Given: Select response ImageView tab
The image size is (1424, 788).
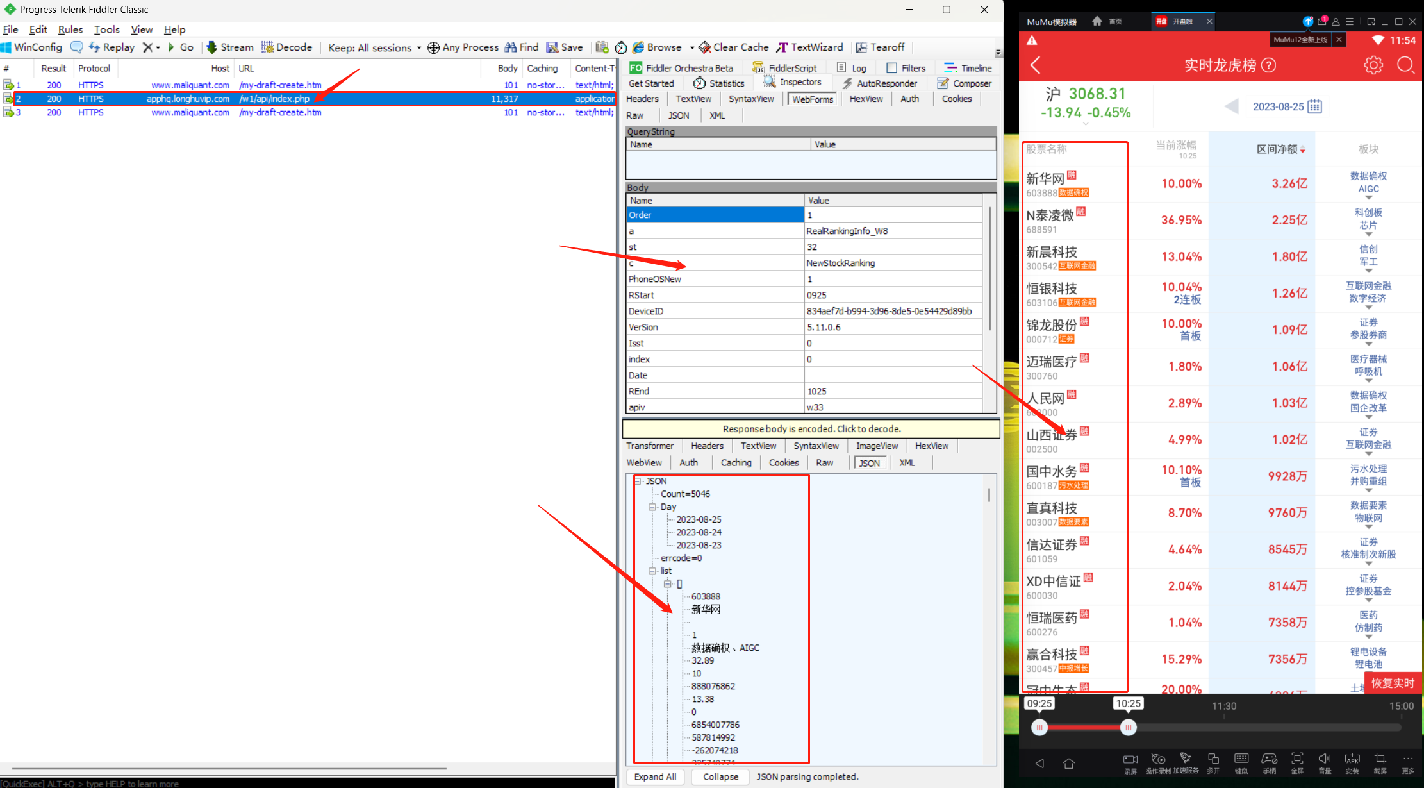Looking at the screenshot, I should [x=877, y=446].
